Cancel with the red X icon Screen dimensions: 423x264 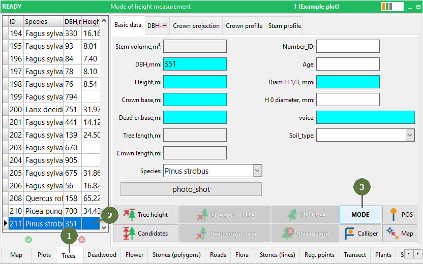tap(82, 240)
